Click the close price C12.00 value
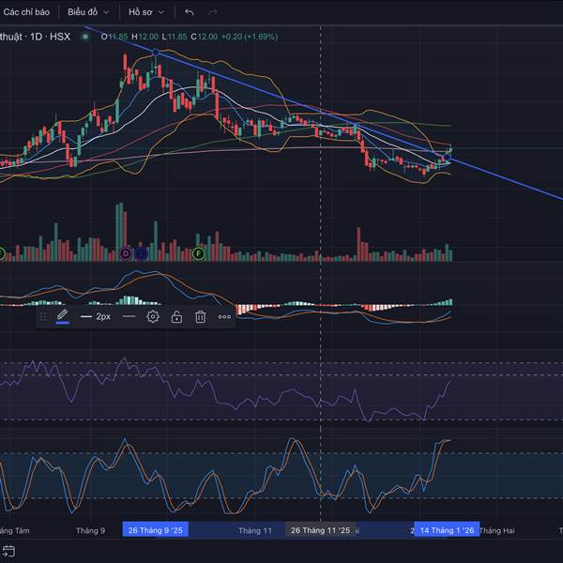Screen dimensions: 563x563 pos(204,37)
